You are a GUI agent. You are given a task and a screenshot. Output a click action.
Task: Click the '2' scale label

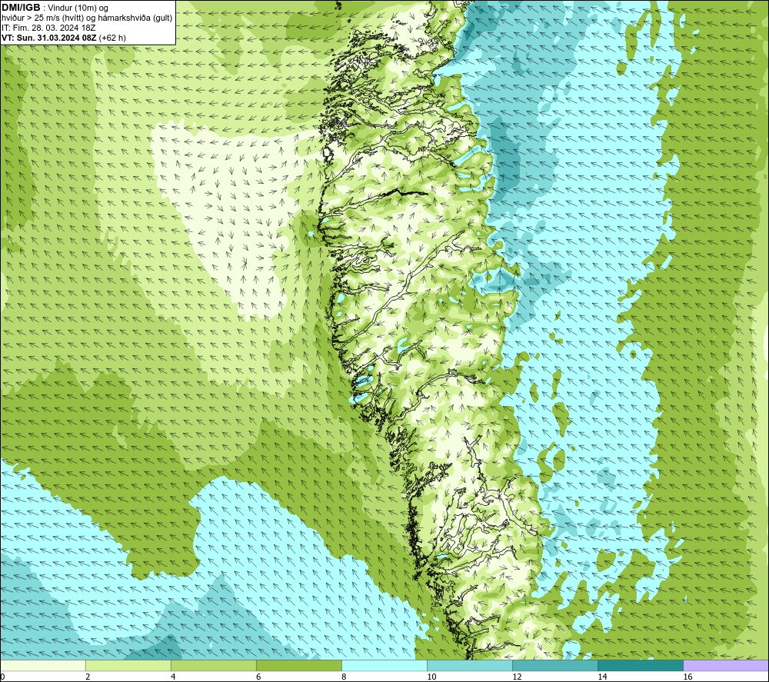click(88, 677)
